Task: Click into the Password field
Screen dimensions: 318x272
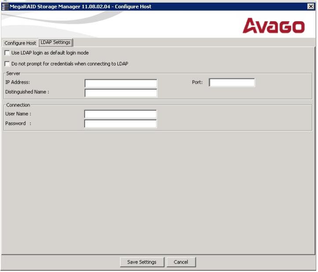Action: pyautogui.click(x=121, y=124)
